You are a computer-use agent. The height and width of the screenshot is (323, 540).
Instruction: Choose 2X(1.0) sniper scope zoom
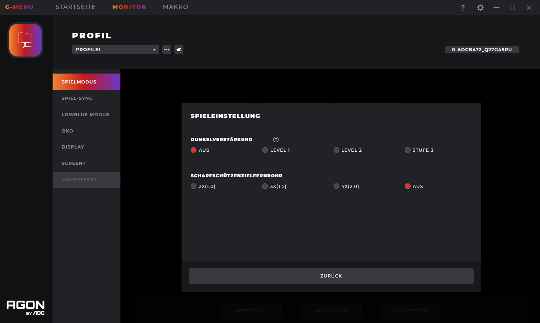coord(194,186)
